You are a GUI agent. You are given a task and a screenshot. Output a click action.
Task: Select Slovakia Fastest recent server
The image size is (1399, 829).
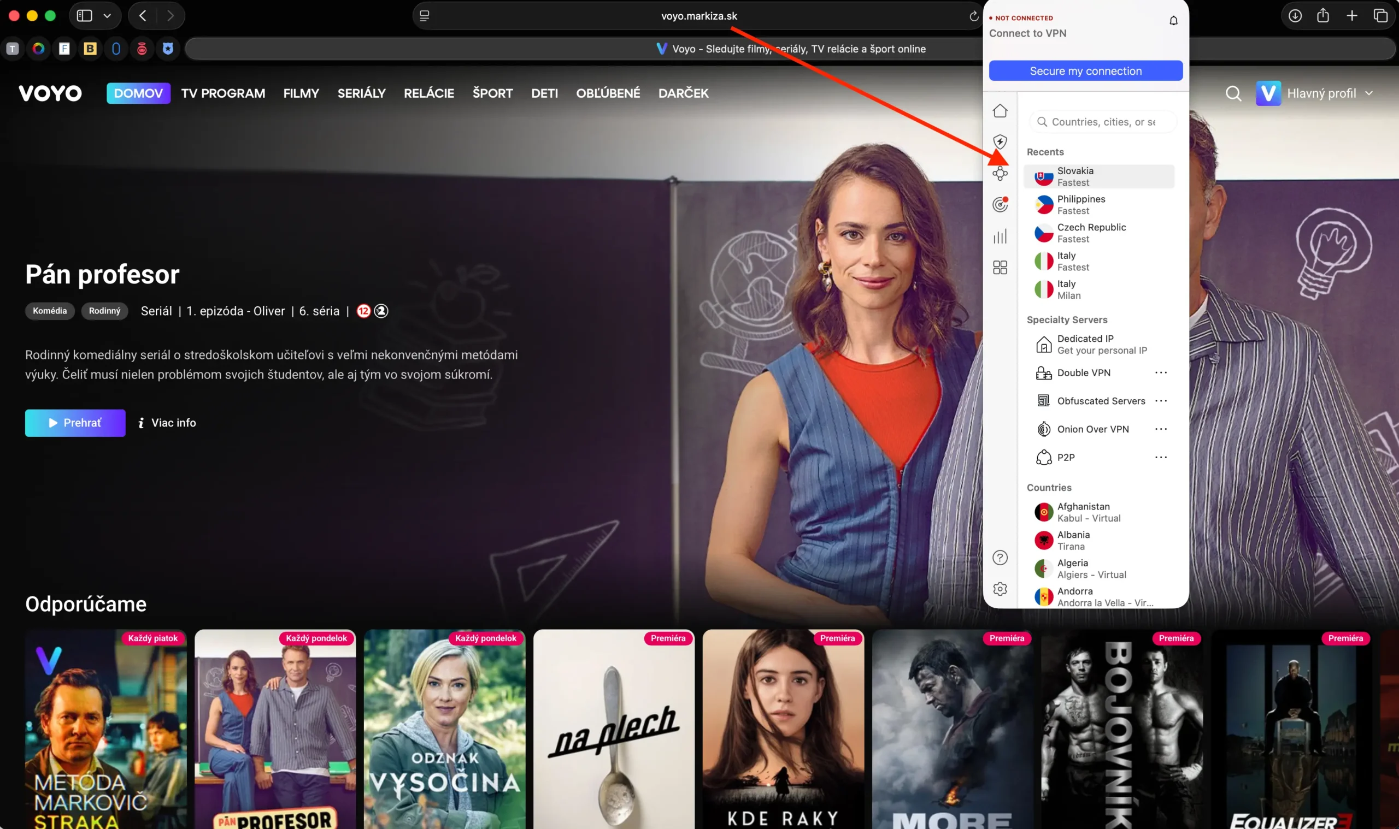1098,176
